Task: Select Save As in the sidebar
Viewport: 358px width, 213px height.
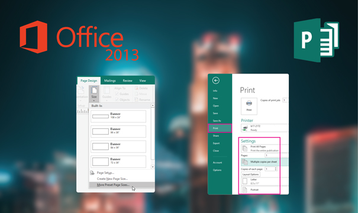Action: click(x=217, y=121)
